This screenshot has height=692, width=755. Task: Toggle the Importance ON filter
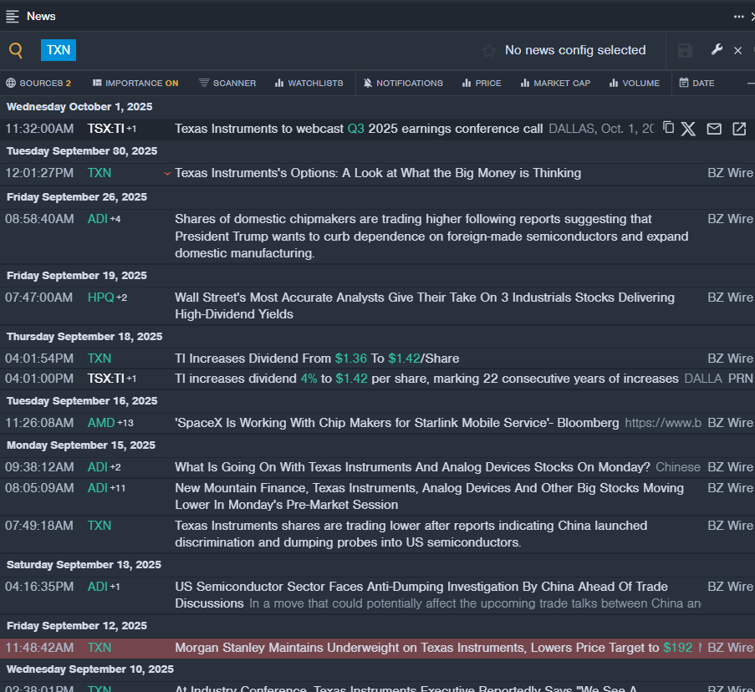(x=135, y=83)
